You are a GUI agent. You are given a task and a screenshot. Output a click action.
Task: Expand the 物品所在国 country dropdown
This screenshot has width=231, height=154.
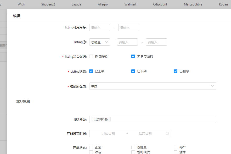pyautogui.click(x=153, y=86)
